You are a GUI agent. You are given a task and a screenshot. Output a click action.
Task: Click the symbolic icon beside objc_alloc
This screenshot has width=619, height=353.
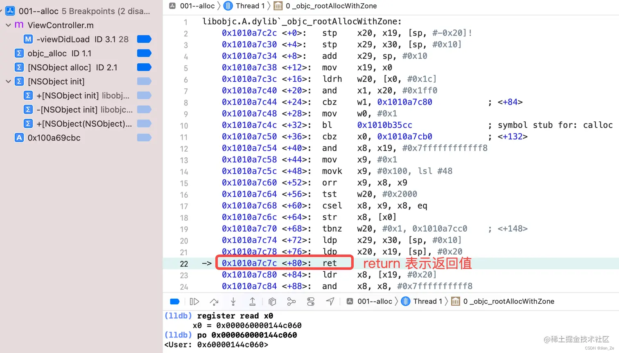[19, 53]
